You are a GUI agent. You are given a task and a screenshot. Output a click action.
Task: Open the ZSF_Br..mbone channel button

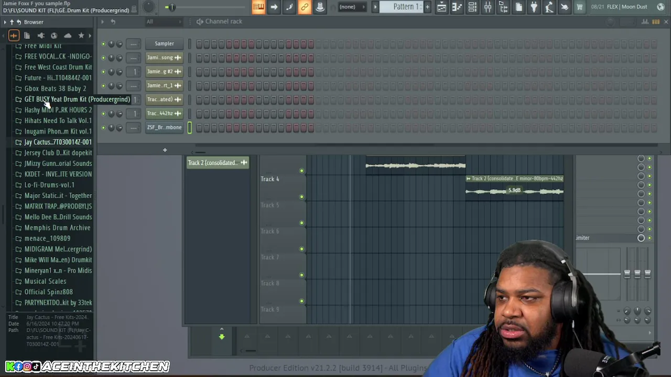point(164,127)
